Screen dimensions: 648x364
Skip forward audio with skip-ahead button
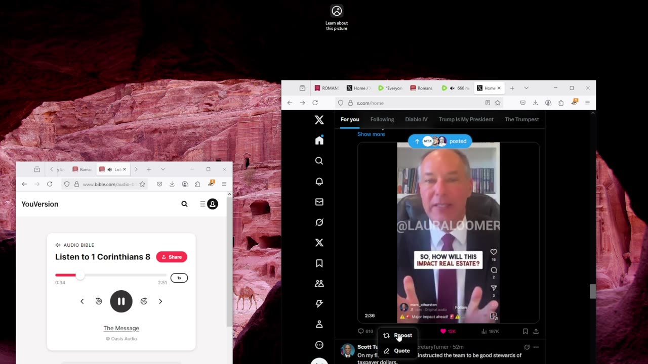click(144, 301)
